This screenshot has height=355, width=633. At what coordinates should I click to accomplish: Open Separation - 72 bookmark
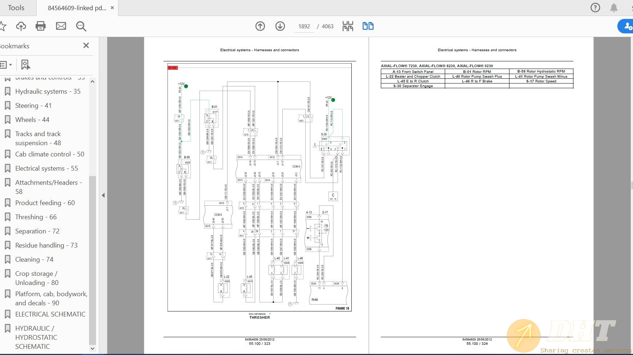37,231
